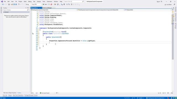Open the Build menu

point(25,2)
